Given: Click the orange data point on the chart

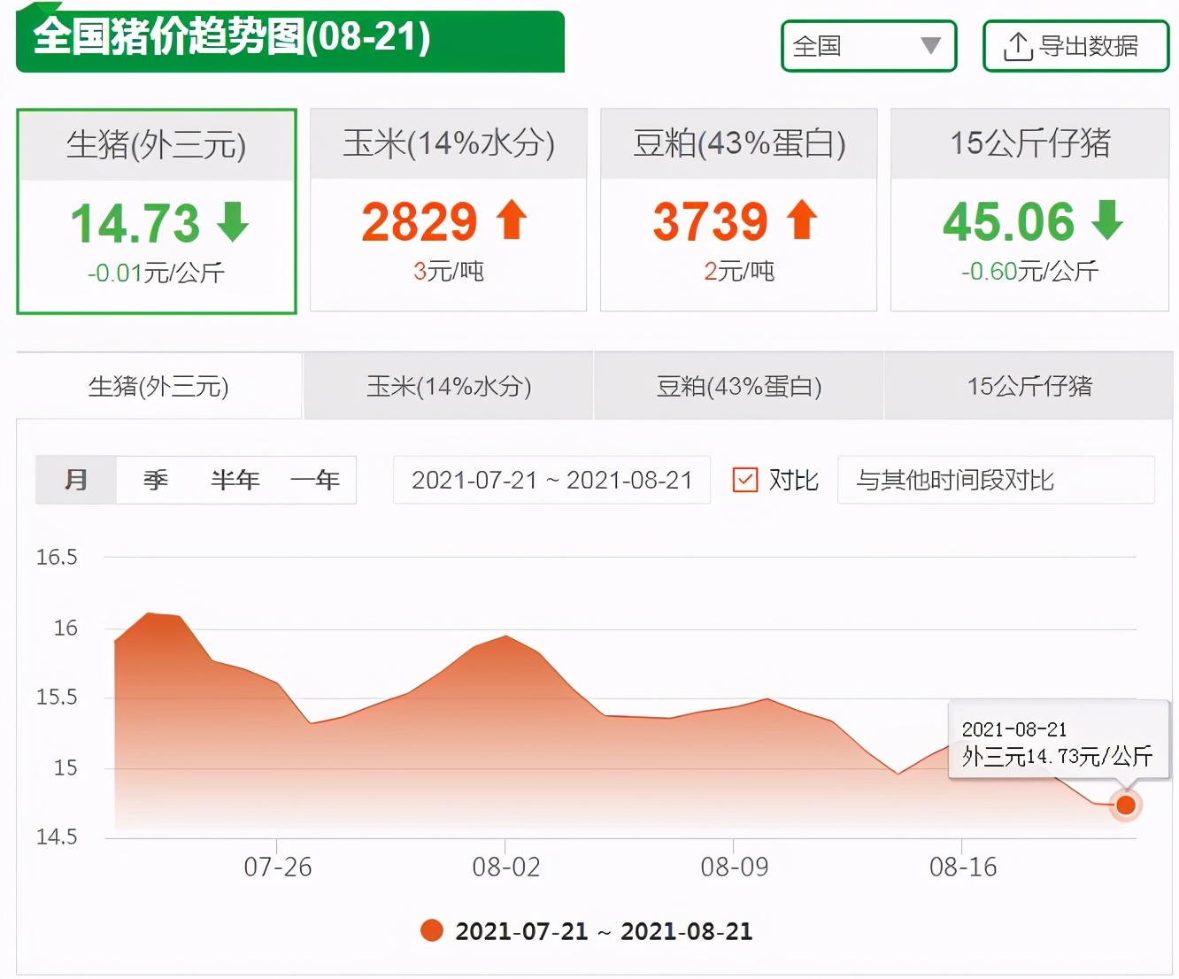Looking at the screenshot, I should [x=1125, y=806].
